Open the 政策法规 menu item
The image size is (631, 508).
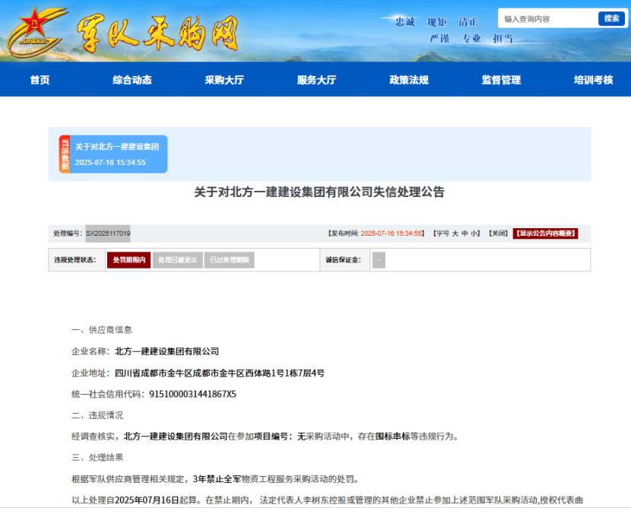[x=409, y=80]
